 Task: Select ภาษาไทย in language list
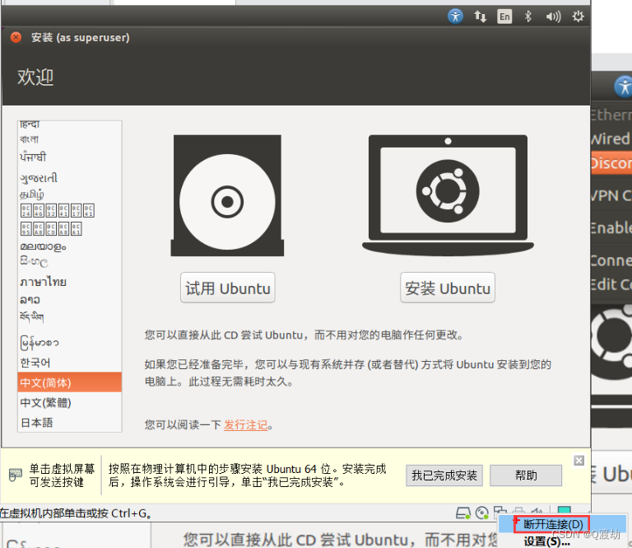[70, 282]
